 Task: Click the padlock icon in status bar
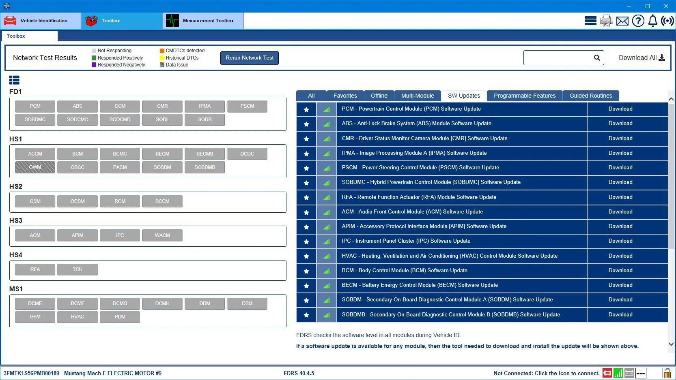(x=667, y=373)
